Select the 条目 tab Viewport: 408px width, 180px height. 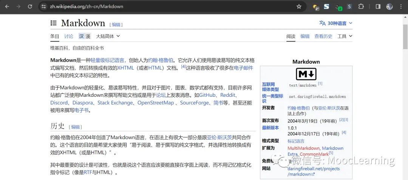55,36
